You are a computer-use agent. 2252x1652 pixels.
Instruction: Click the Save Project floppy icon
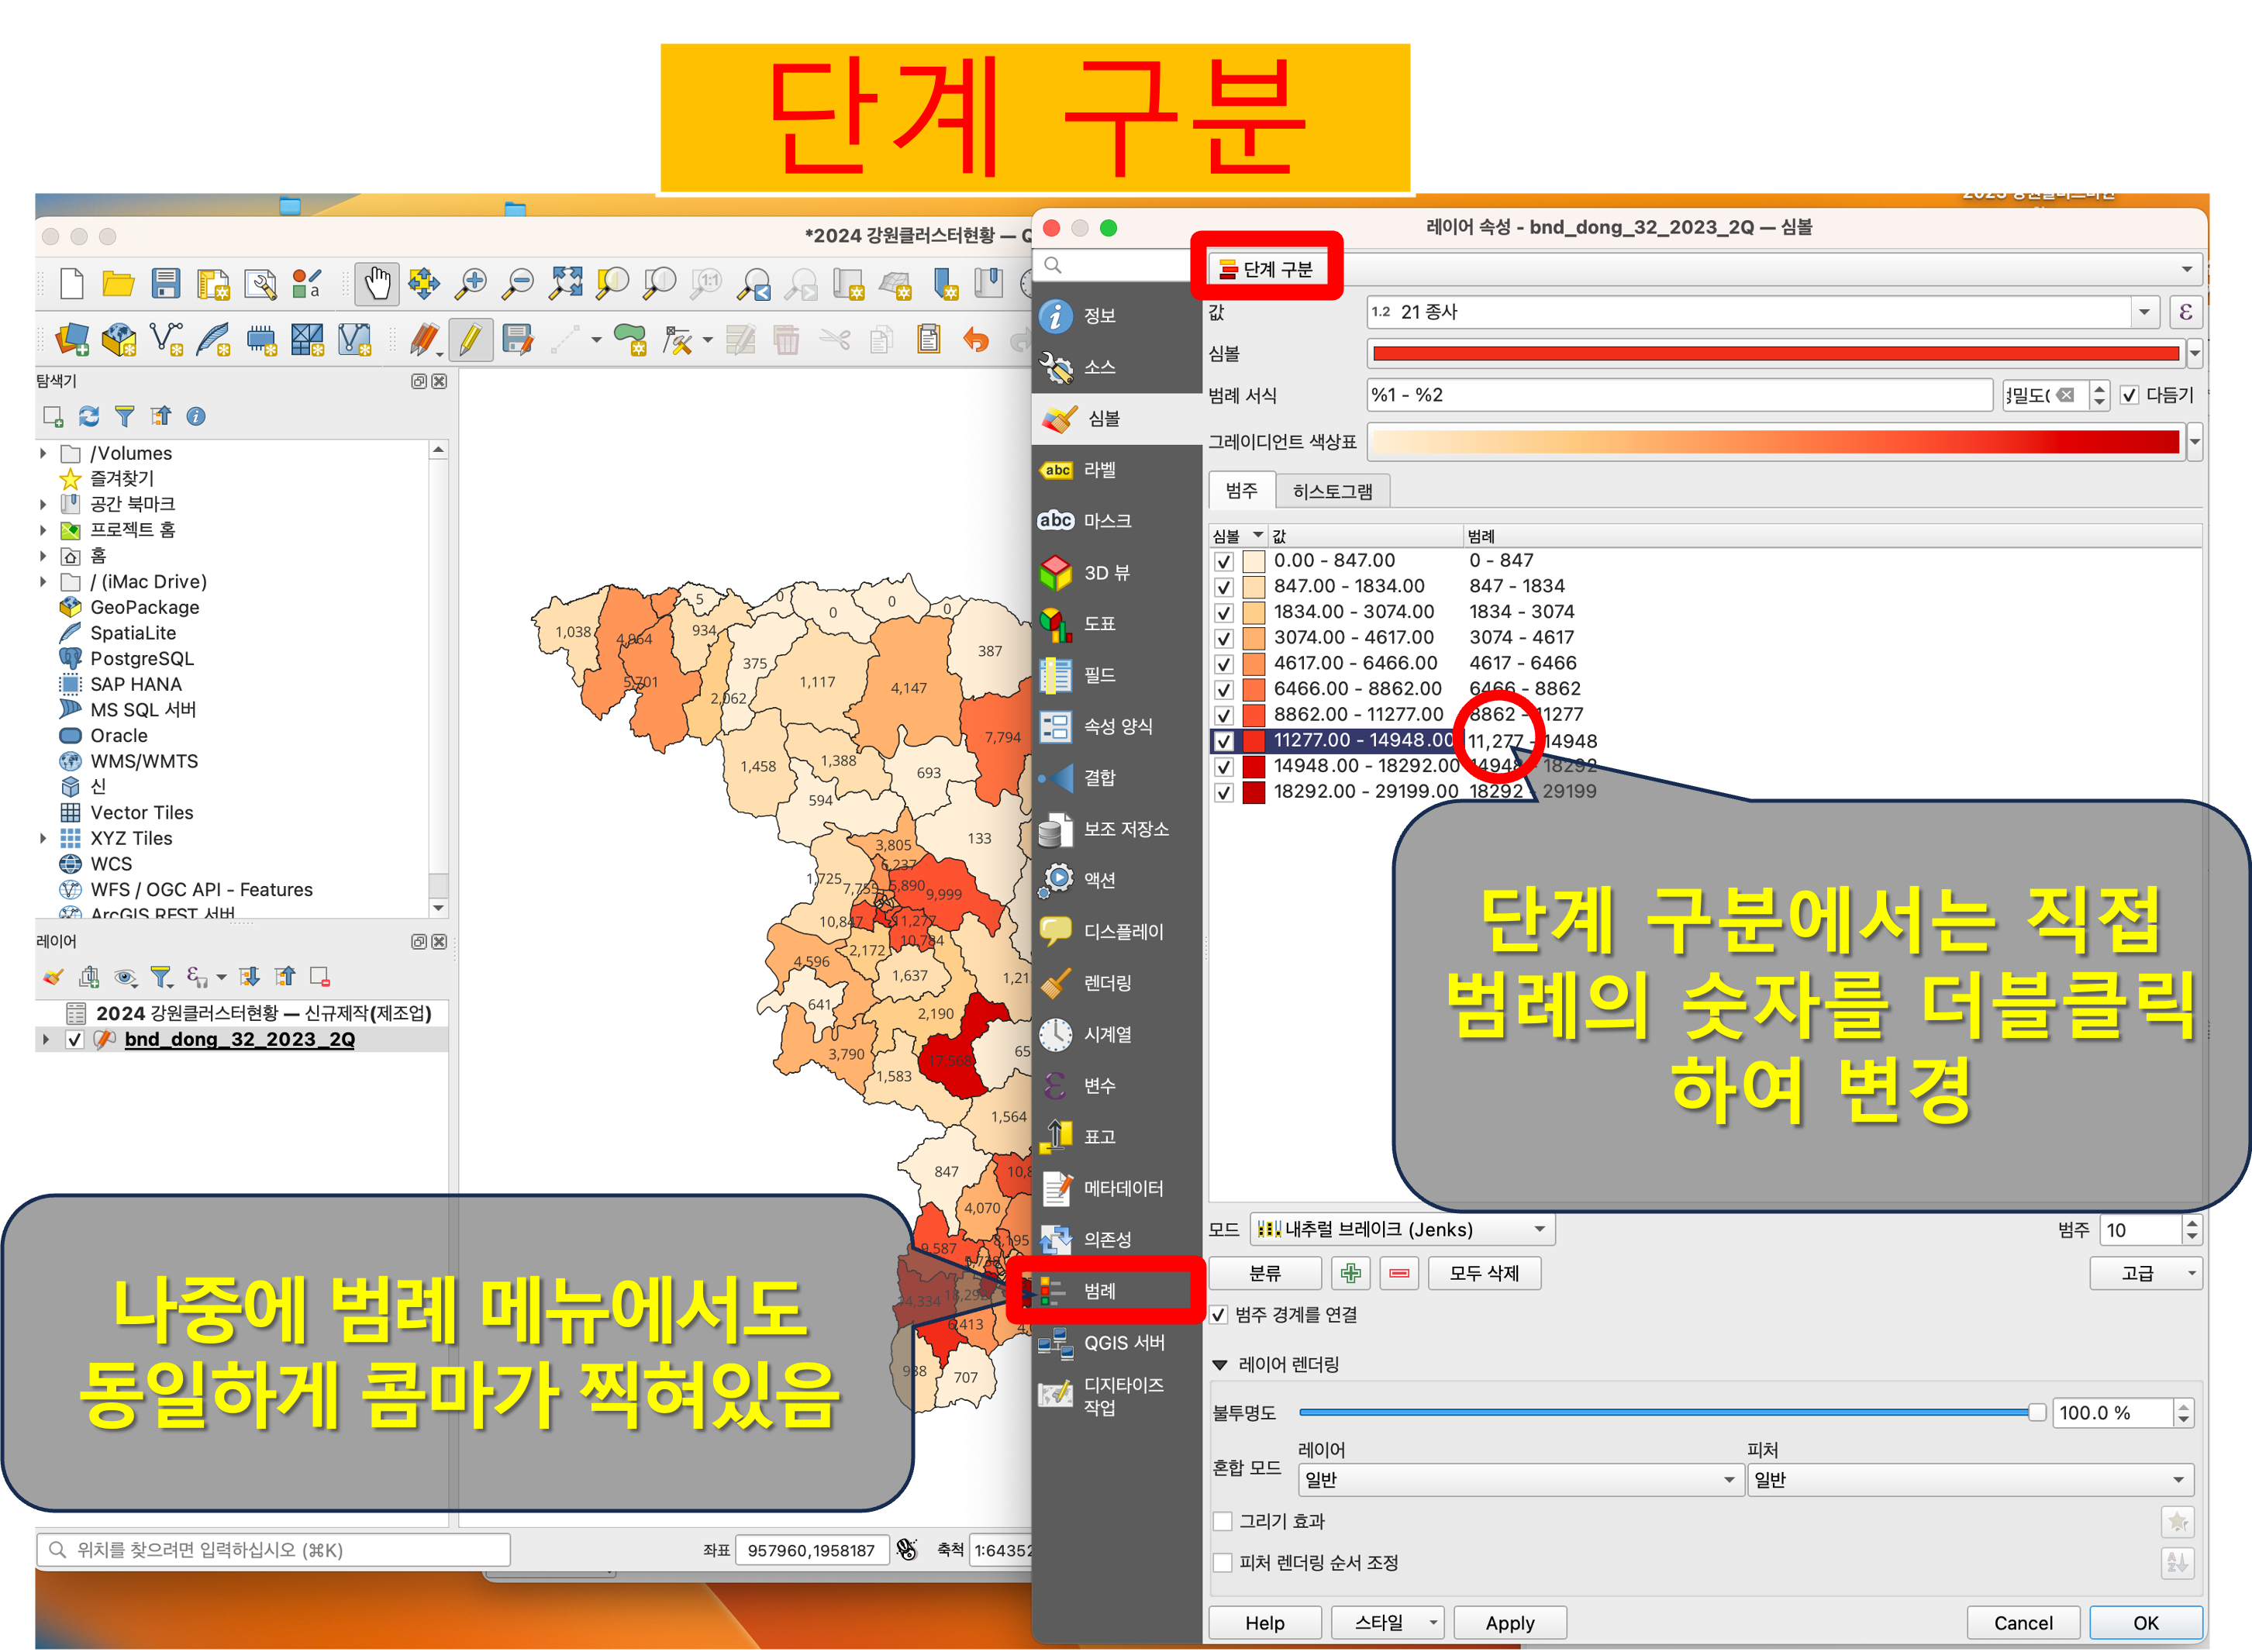click(165, 284)
